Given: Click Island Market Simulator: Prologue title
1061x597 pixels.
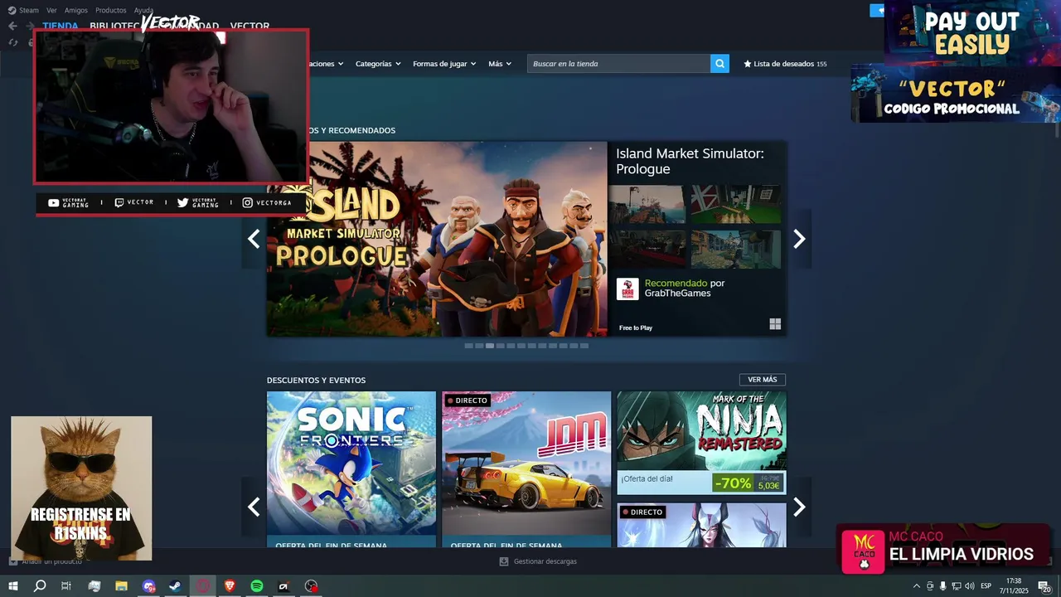Looking at the screenshot, I should coord(690,161).
